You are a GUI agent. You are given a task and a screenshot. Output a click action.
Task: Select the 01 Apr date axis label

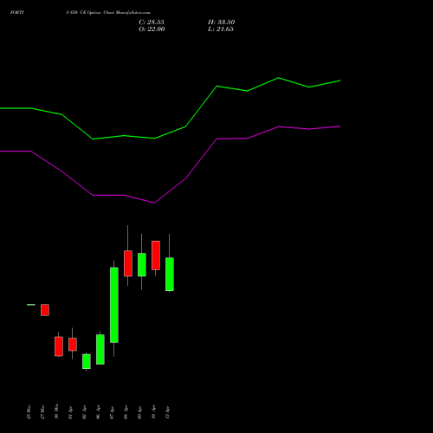point(70,412)
